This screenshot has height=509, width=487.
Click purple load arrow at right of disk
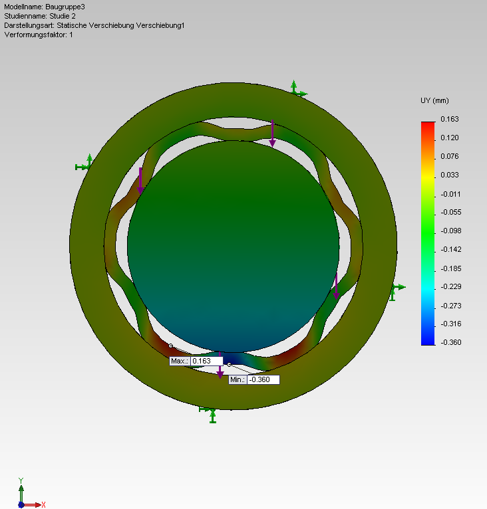click(336, 286)
